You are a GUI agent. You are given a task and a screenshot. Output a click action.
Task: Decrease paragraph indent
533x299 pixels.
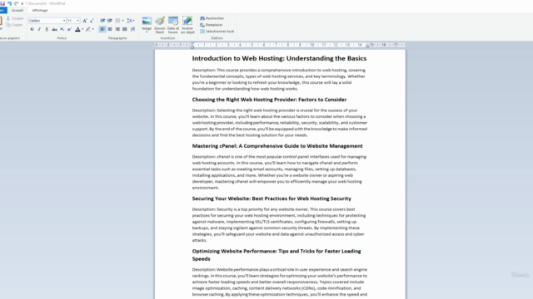pos(102,21)
